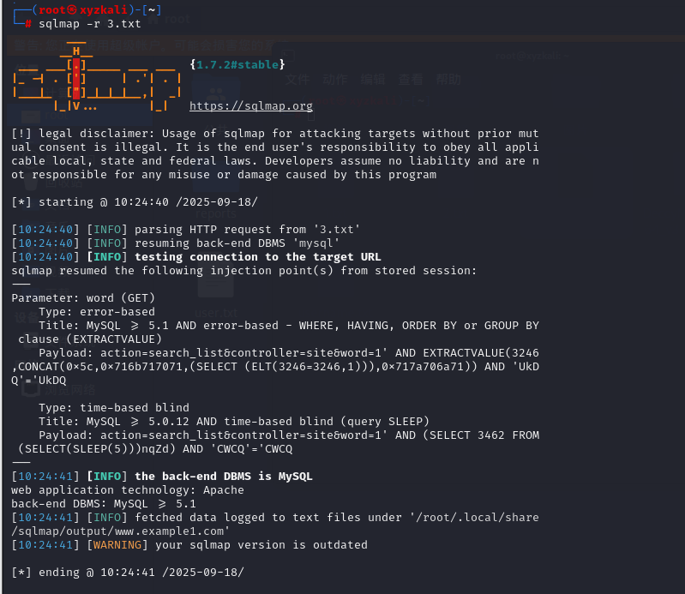Click the sqlmap ASCII art logo
The height and width of the screenshot is (594, 685).
coord(97,78)
